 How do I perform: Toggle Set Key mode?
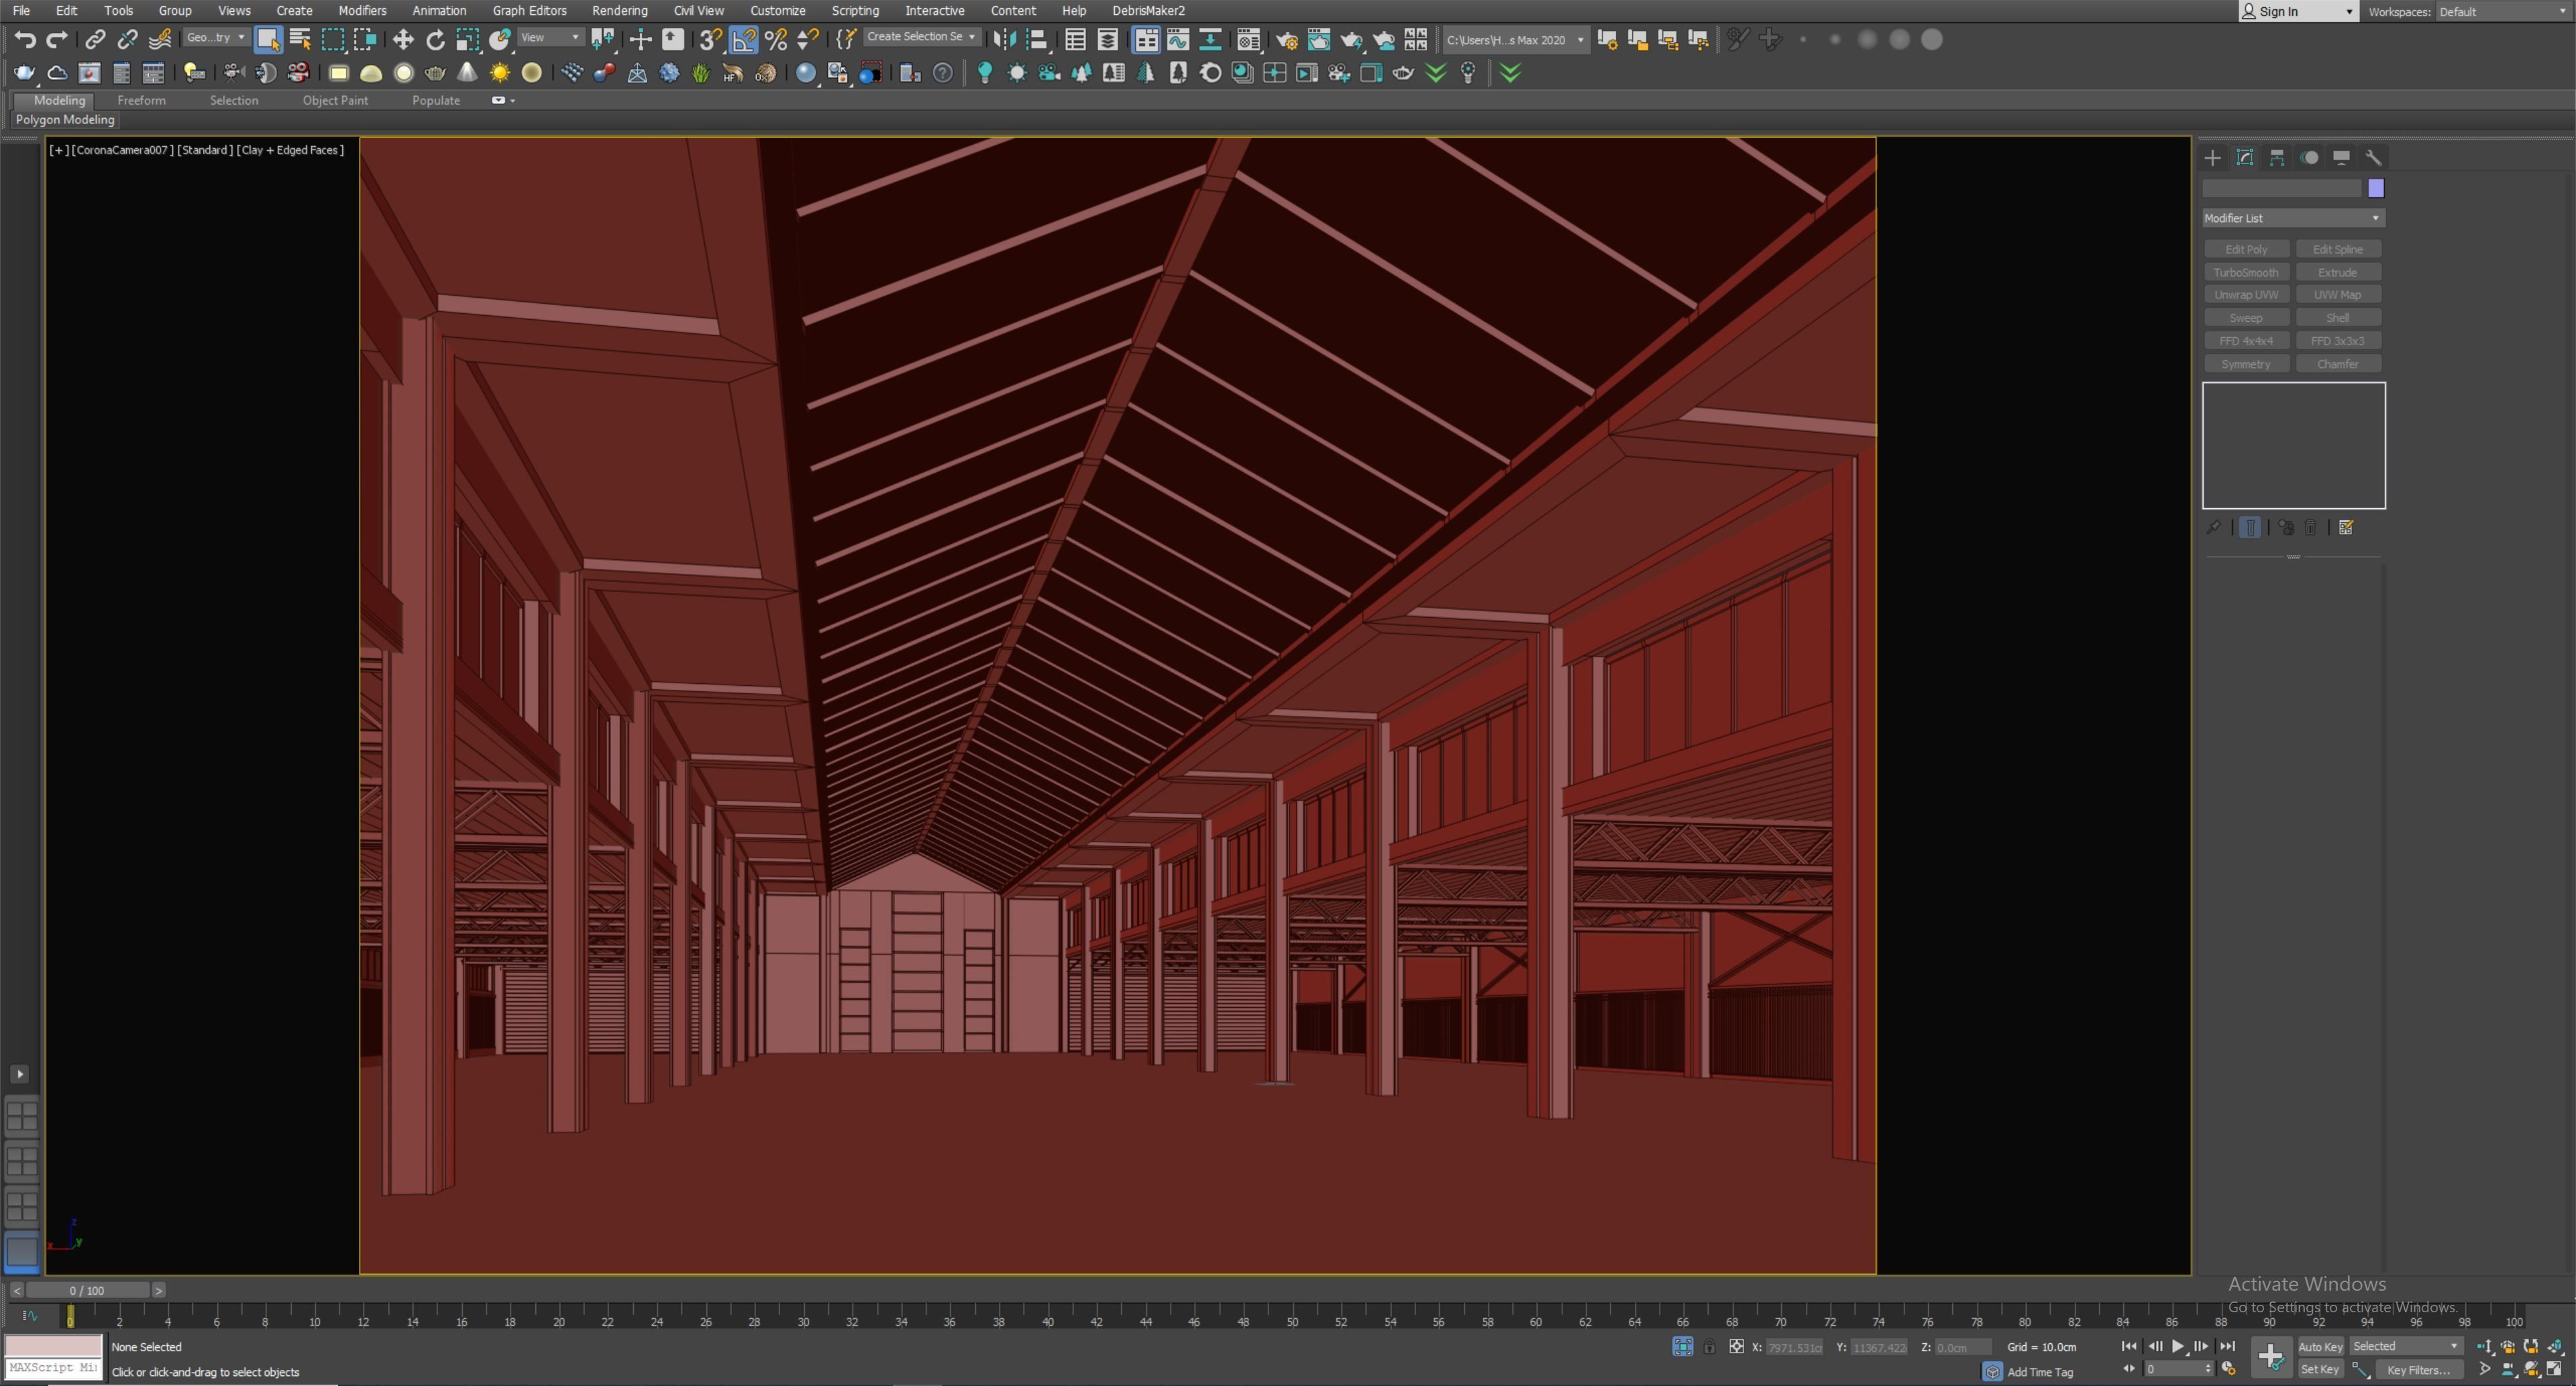2320,1370
